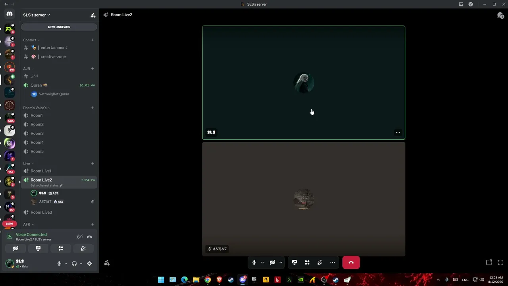Image resolution: width=508 pixels, height=286 pixels.
Task: Click the Voice Connected status text
Action: click(x=31, y=235)
